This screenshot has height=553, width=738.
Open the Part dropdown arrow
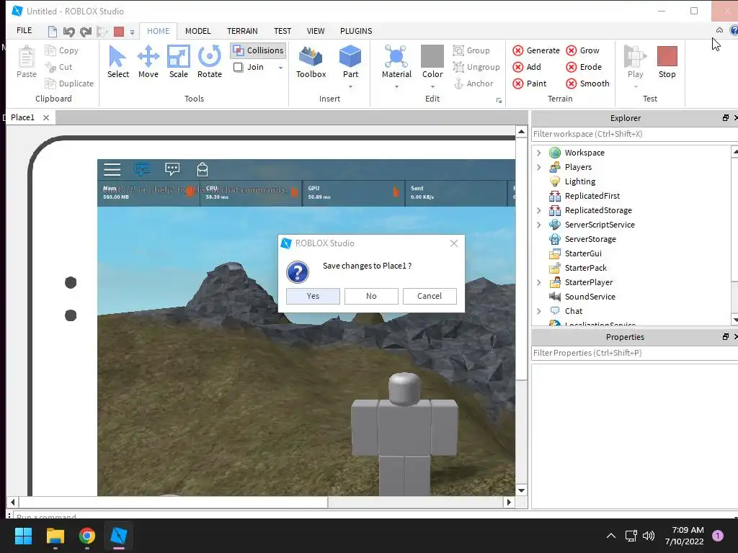coord(350,87)
